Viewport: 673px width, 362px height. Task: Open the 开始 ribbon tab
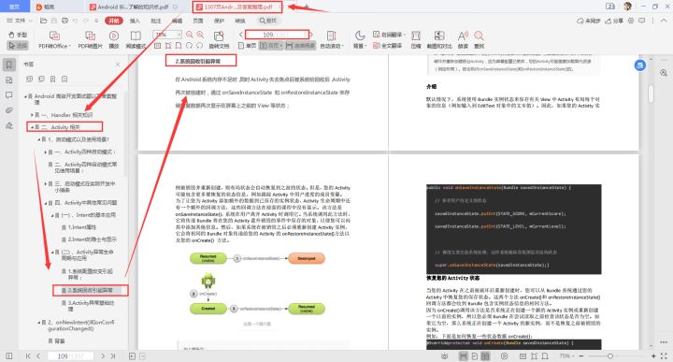[114, 21]
